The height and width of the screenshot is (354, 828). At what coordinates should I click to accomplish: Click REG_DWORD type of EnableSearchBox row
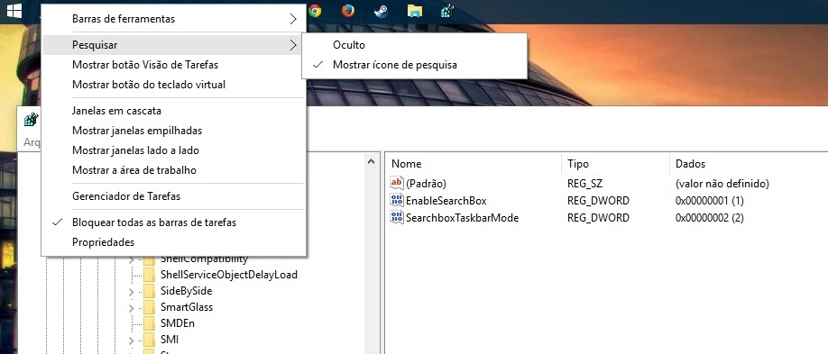tap(598, 201)
